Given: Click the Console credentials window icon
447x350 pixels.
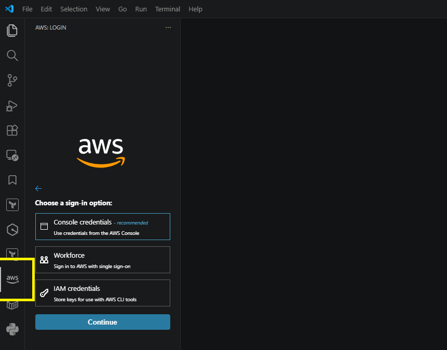Looking at the screenshot, I should coord(44,227).
